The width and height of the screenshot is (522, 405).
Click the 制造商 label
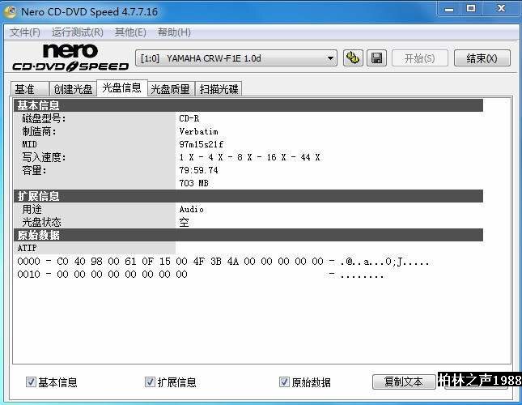point(40,131)
